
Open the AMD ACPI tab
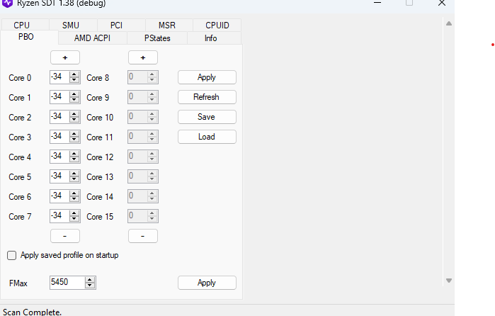(x=93, y=38)
